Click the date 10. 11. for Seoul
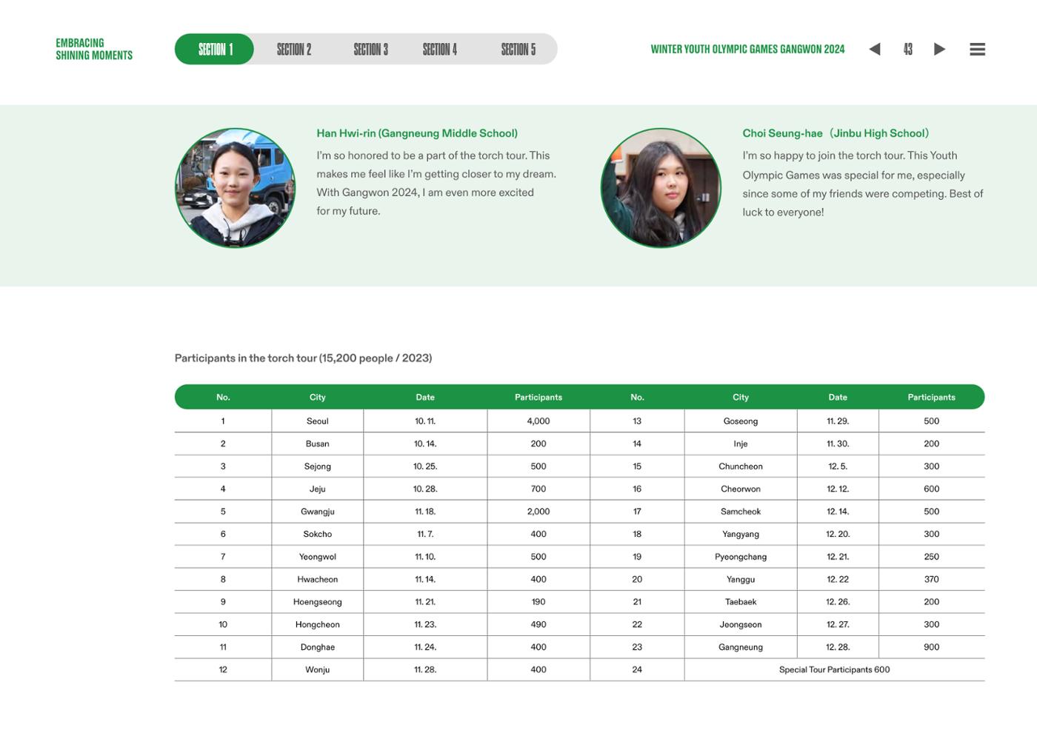Image resolution: width=1037 pixels, height=733 pixels. pyautogui.click(x=425, y=421)
